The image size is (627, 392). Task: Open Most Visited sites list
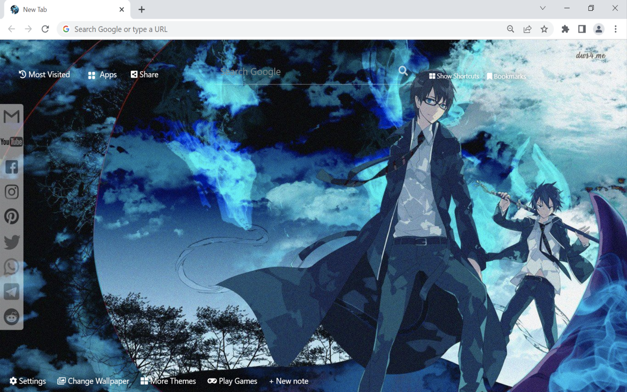point(44,74)
